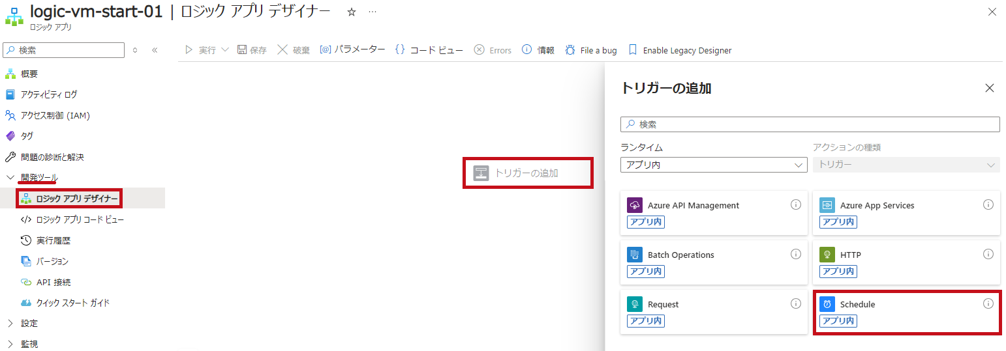
Task: Switch to コード ビュー in the toolbar
Action: (x=429, y=50)
